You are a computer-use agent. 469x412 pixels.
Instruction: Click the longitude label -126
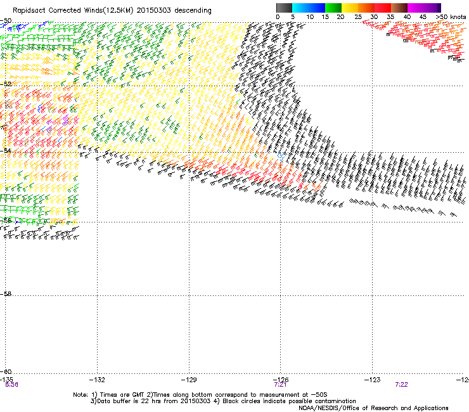(281, 380)
